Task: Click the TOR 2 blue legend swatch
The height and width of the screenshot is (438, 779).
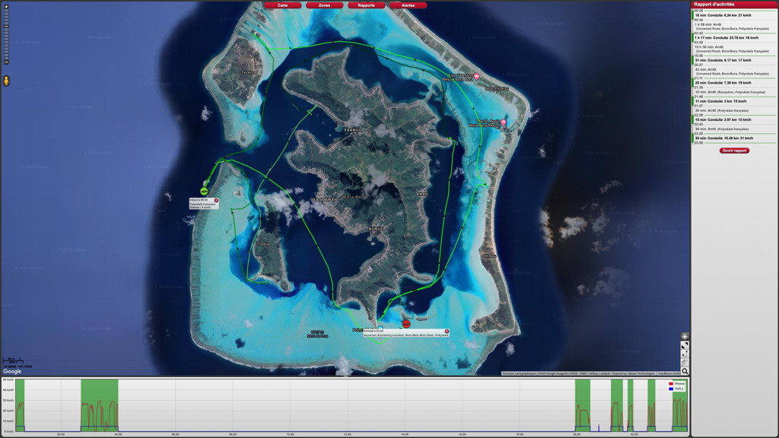Action: point(671,389)
